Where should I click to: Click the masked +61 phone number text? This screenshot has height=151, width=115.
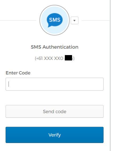pyautogui.click(x=55, y=58)
